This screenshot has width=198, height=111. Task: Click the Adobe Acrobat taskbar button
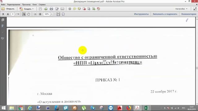click(138, 108)
